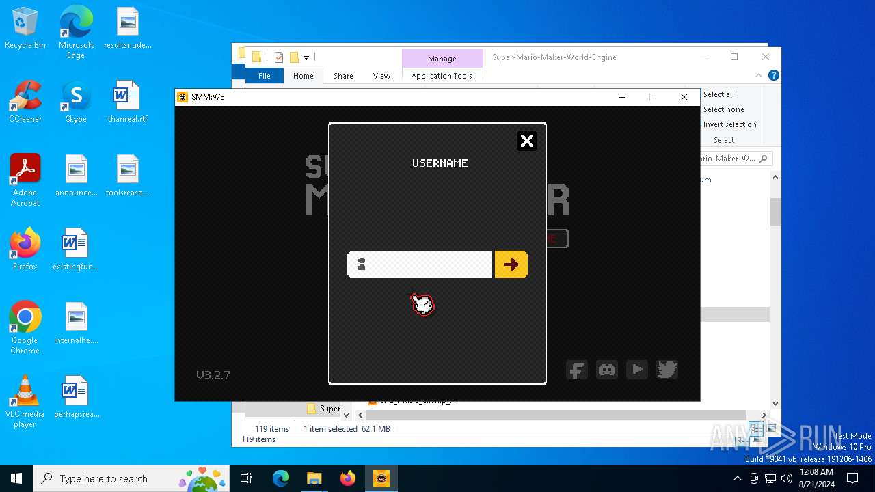
Task: Open the network icon in system tray
Action: [x=770, y=478]
